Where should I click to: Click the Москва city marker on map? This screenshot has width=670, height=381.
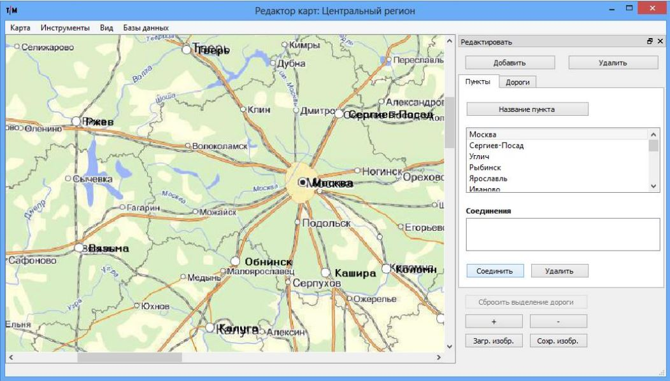(x=303, y=182)
